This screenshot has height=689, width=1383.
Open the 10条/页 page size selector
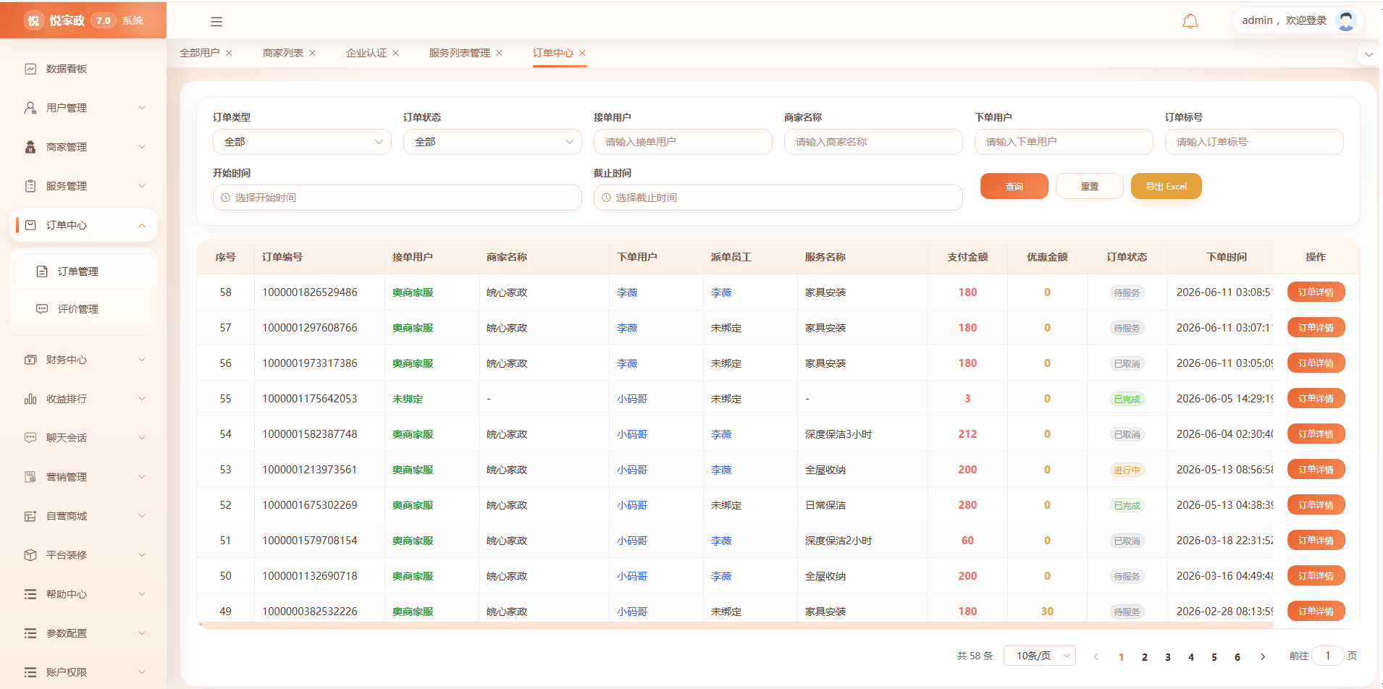(1039, 656)
